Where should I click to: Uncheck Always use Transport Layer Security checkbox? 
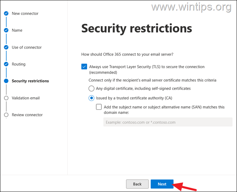[84, 67]
